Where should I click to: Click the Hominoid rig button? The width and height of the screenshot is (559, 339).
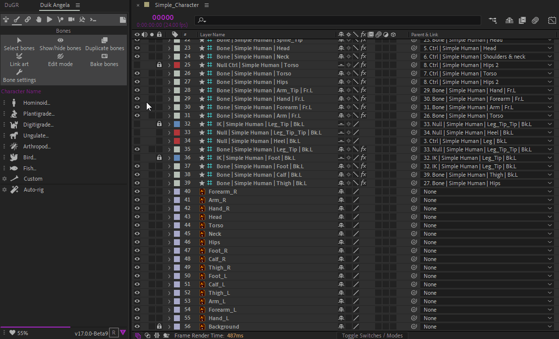click(x=37, y=103)
